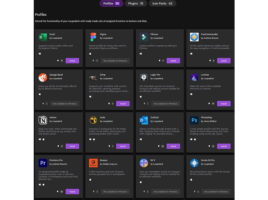The width and height of the screenshot is (268, 200).
Task: Select the Premiere Pro icon
Action: (x=43, y=163)
